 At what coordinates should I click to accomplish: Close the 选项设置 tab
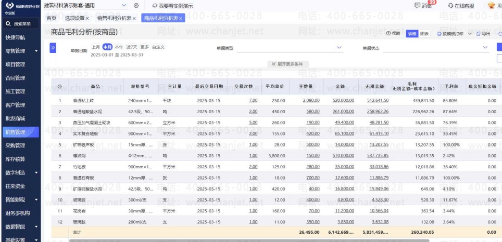(87, 19)
